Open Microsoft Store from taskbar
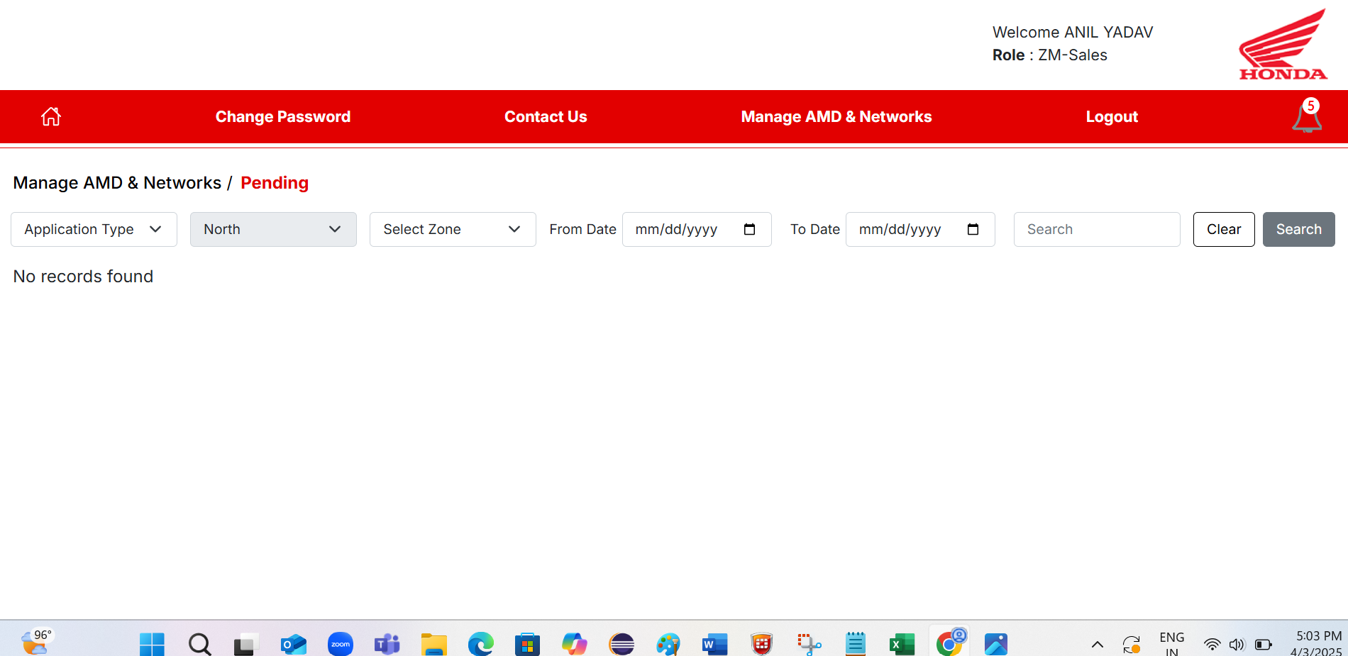This screenshot has height=656, width=1348. point(527,644)
